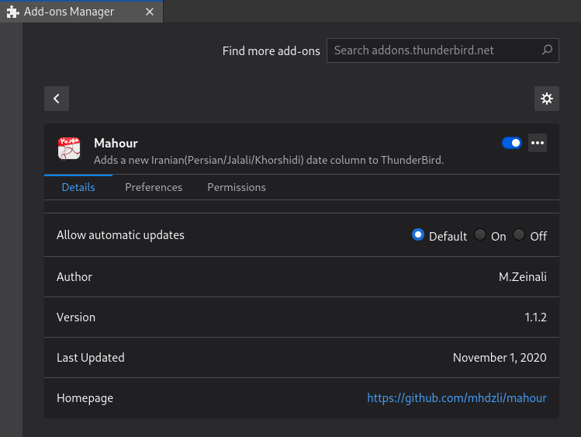Close the Add-ons Manager tab
This screenshot has height=437, width=581.
click(149, 12)
